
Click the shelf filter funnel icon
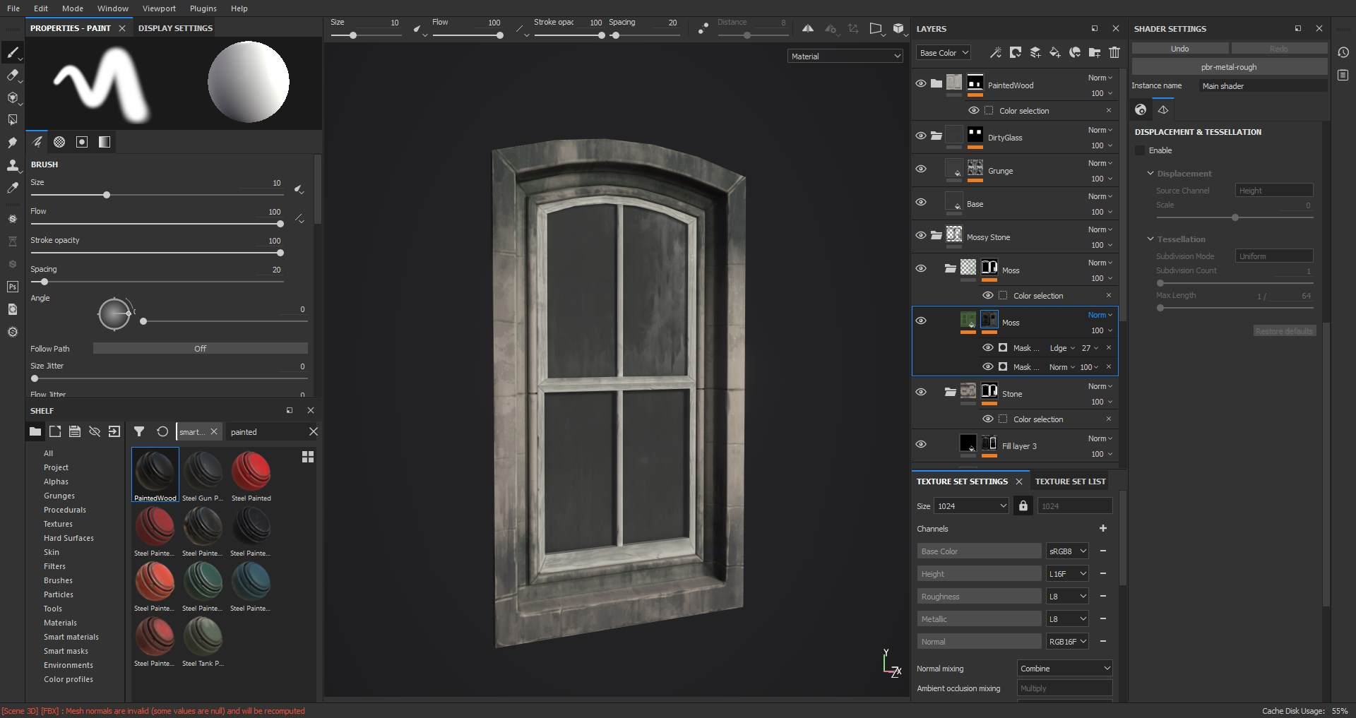[x=139, y=431]
